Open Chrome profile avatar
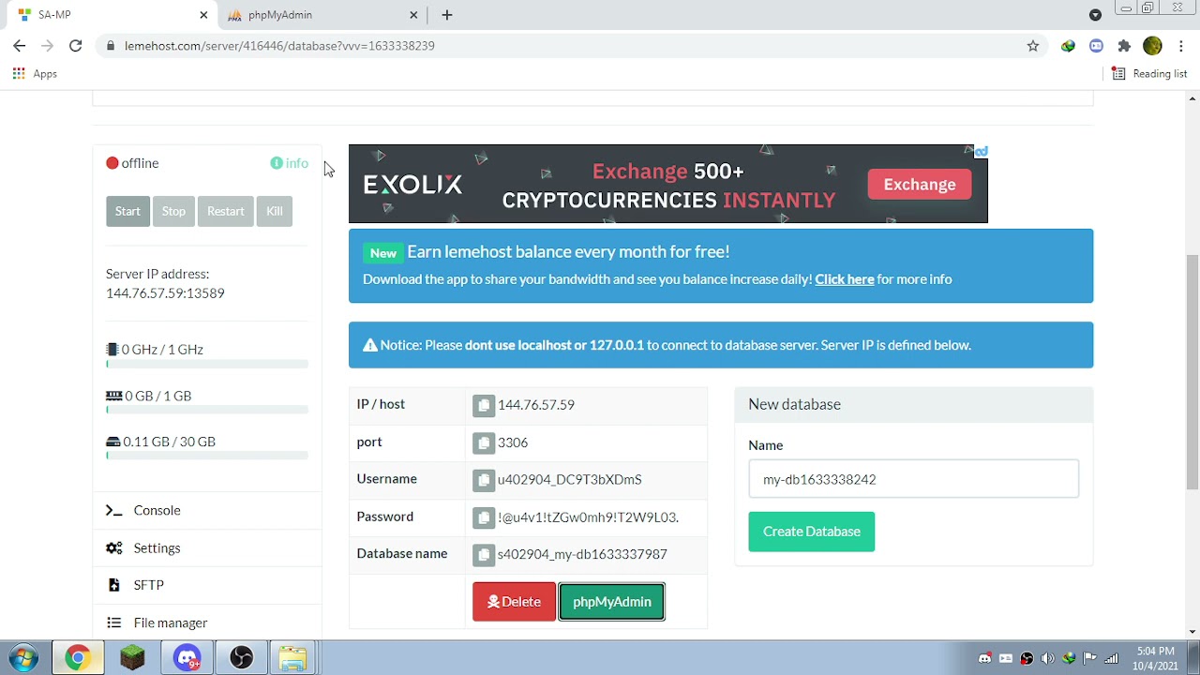The width and height of the screenshot is (1200, 675). tap(1152, 46)
